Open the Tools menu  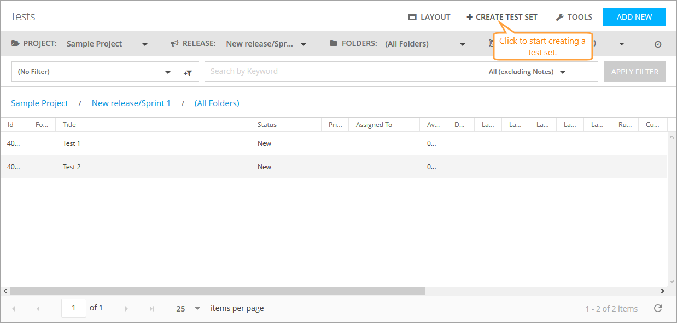pyautogui.click(x=574, y=17)
